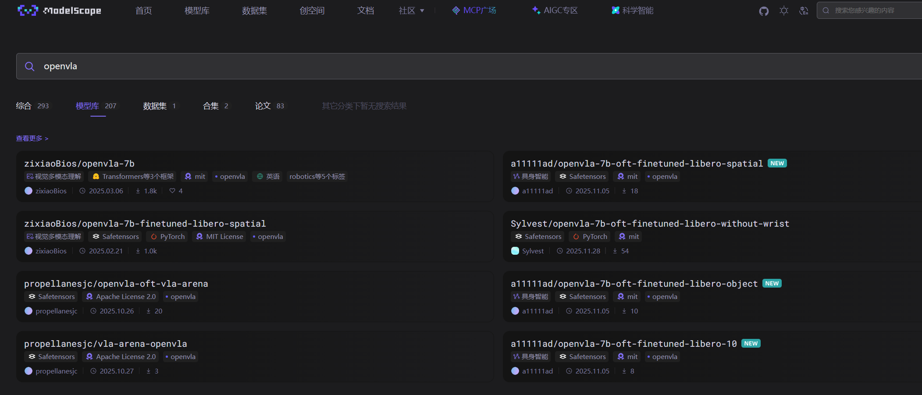
Task: Click the zixiaoBios avatar under openvla-7b
Action: tap(28, 191)
